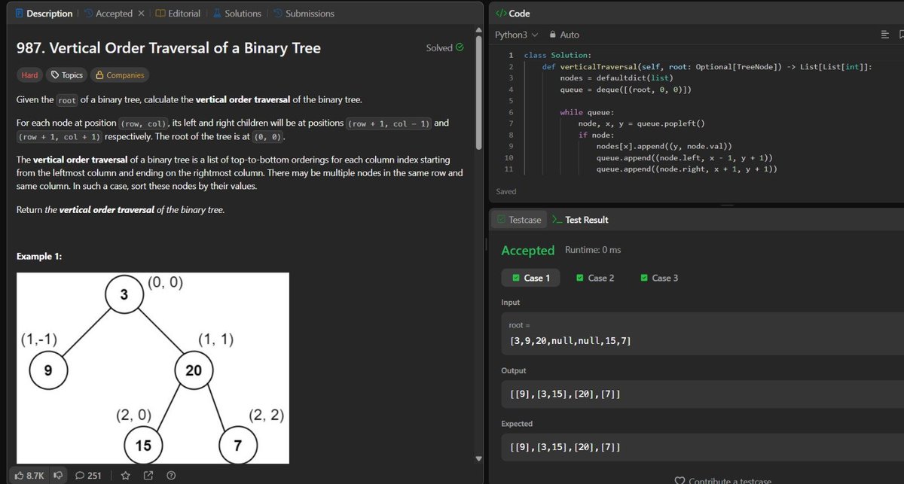Click the Submissions tab history icon

click(x=278, y=14)
